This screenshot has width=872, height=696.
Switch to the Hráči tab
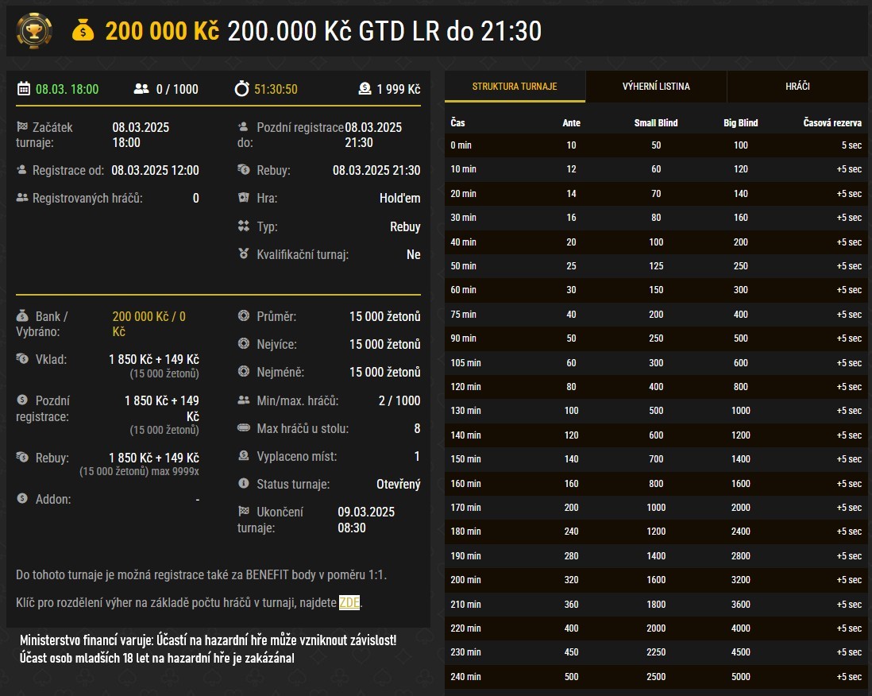click(x=797, y=87)
